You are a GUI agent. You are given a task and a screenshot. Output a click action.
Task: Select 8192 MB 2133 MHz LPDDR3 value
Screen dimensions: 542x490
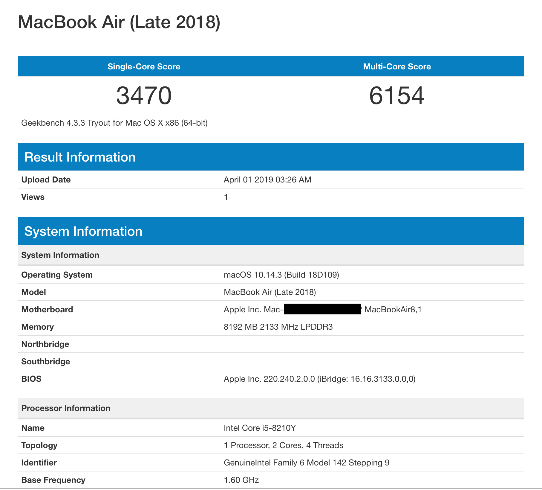pos(278,327)
